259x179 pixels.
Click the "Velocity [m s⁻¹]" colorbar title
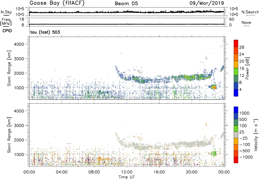[256, 135]
